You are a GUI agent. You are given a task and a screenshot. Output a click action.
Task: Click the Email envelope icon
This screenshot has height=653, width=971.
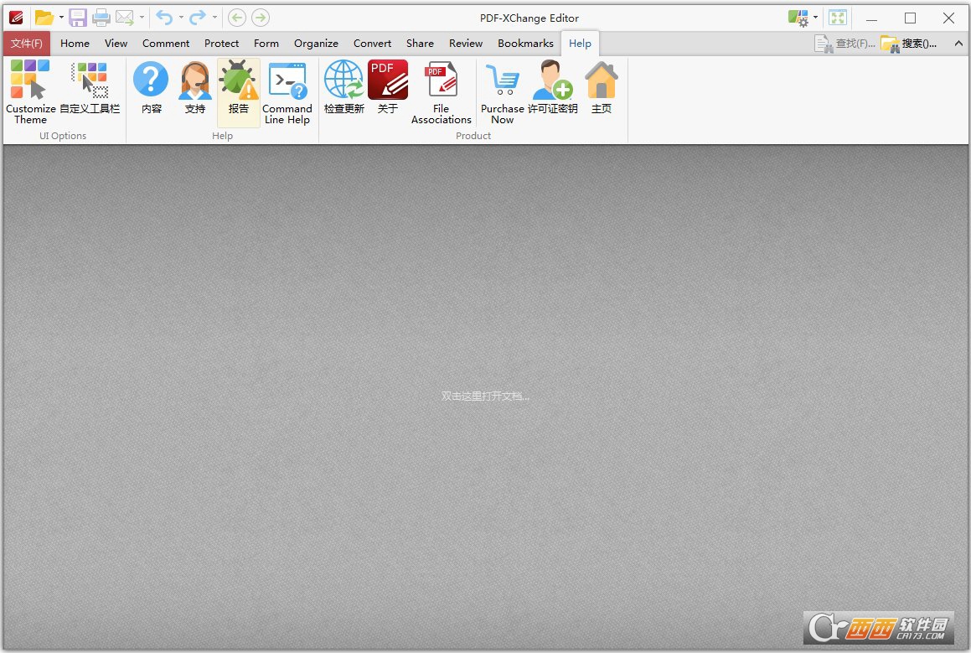(x=125, y=18)
